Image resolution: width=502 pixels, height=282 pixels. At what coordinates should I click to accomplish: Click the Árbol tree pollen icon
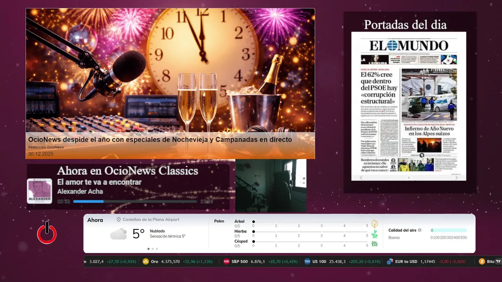click(x=375, y=224)
